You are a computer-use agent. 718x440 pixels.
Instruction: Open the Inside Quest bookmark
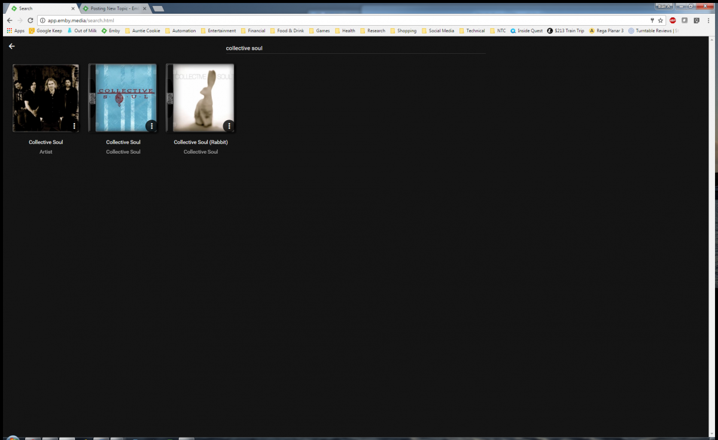[527, 30]
